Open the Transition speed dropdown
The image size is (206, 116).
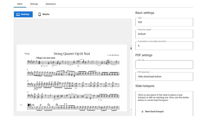[164, 34]
